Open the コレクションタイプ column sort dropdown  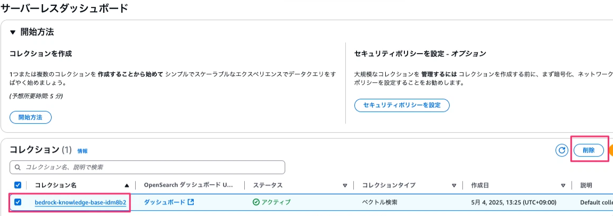point(454,186)
